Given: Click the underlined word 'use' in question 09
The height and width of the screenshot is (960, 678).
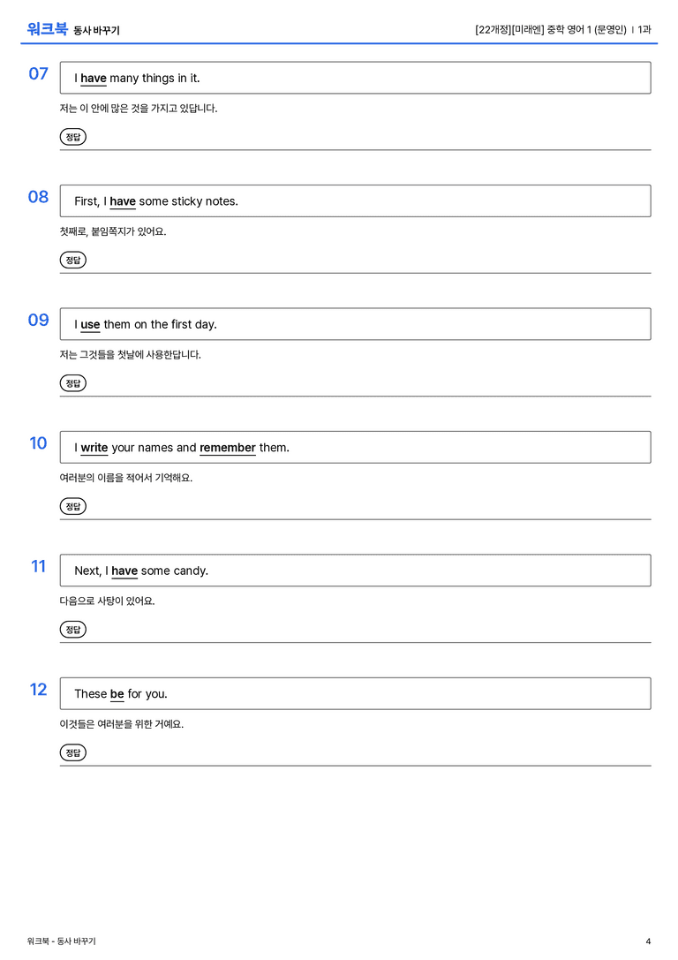Looking at the screenshot, I should tap(90, 324).
